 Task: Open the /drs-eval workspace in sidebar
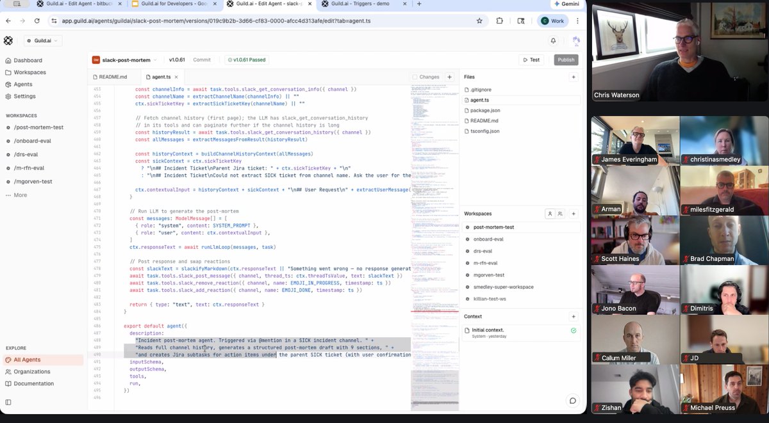click(24, 154)
